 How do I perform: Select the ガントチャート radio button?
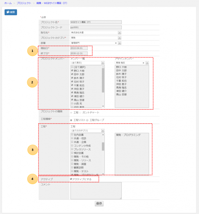80,113
